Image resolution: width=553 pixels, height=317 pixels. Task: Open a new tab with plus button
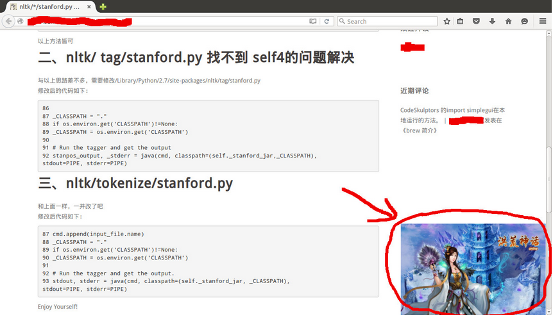(x=103, y=6)
